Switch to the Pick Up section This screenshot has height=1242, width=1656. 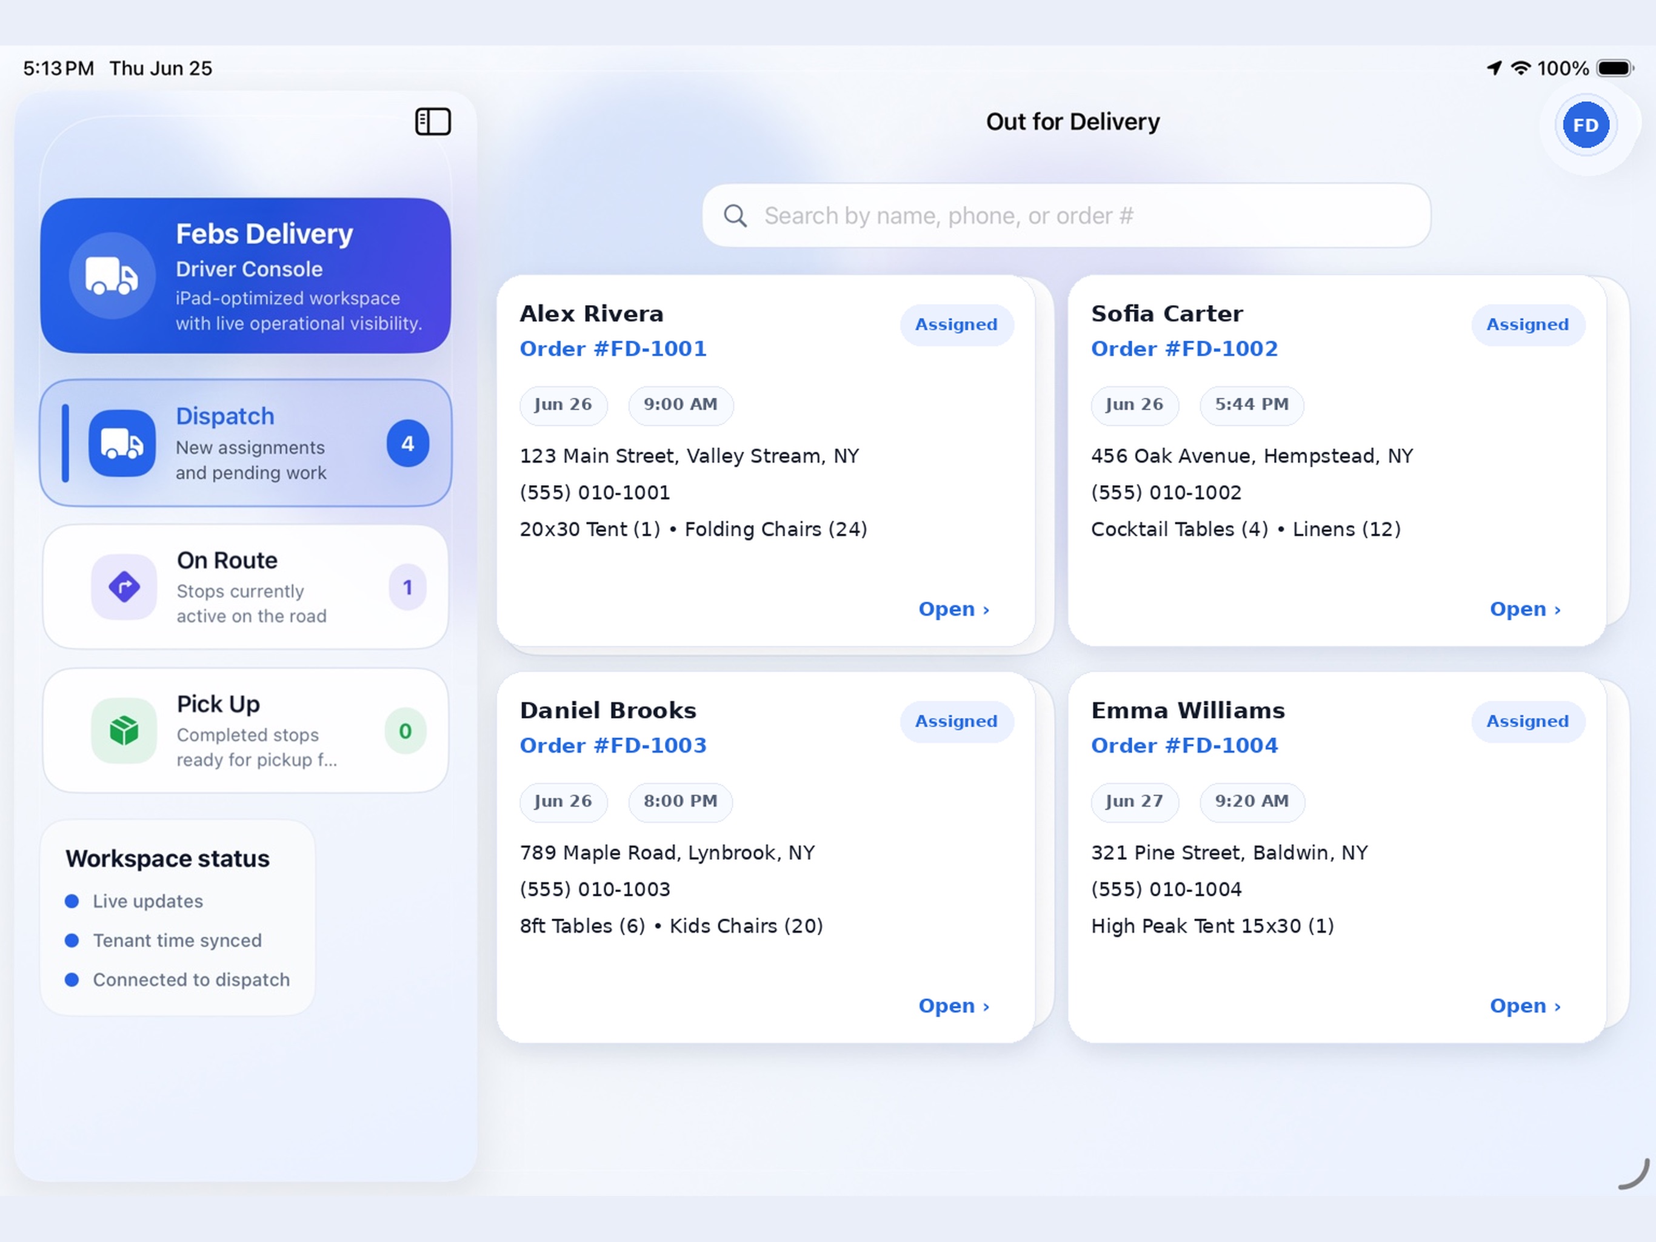245,730
